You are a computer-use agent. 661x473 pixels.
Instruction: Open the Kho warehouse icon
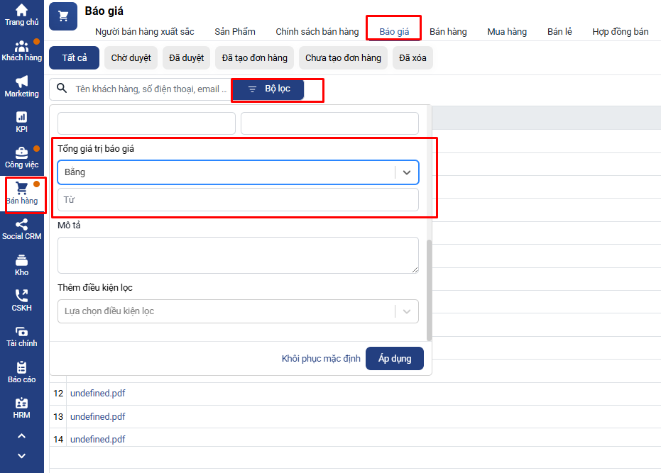pyautogui.click(x=21, y=260)
